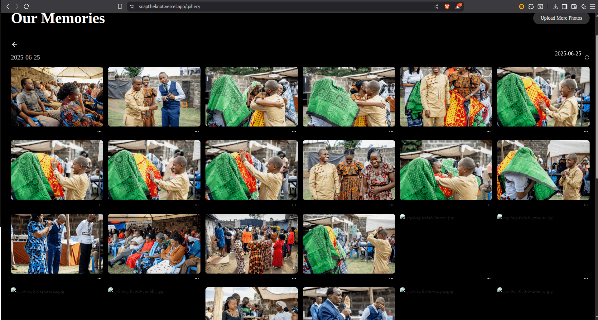Reload the page using the browser reload button
Viewport: 598px width, 320px height.
coord(27,7)
